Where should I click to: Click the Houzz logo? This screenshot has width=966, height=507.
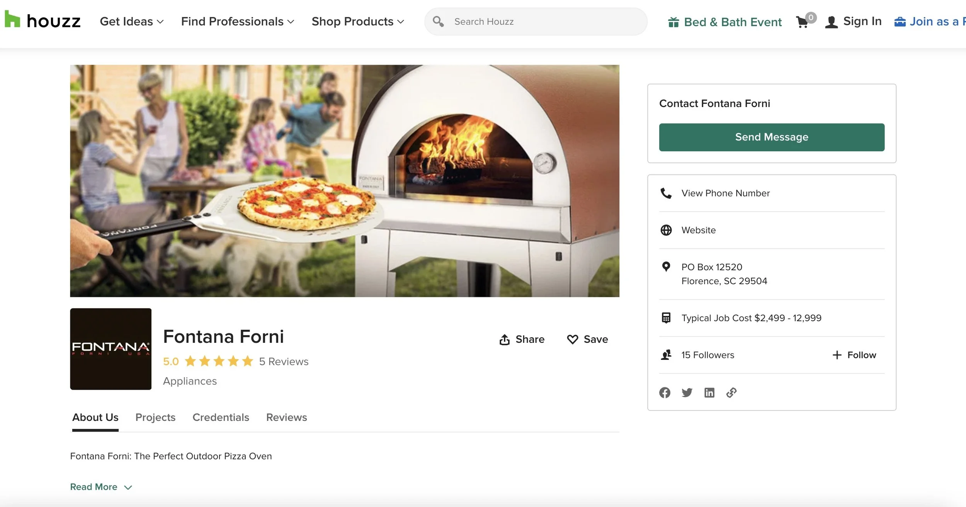point(43,20)
